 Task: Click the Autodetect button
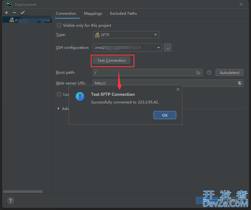coord(229,72)
